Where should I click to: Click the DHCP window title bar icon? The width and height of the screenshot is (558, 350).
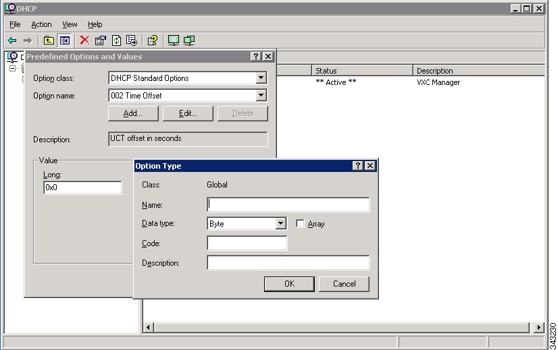(10, 8)
